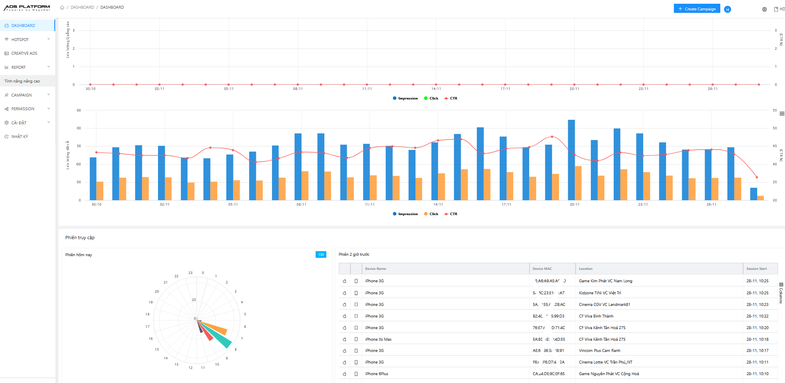The width and height of the screenshot is (785, 383).
Task: Click the home icon in breadcrumb
Action: pyautogui.click(x=62, y=7)
